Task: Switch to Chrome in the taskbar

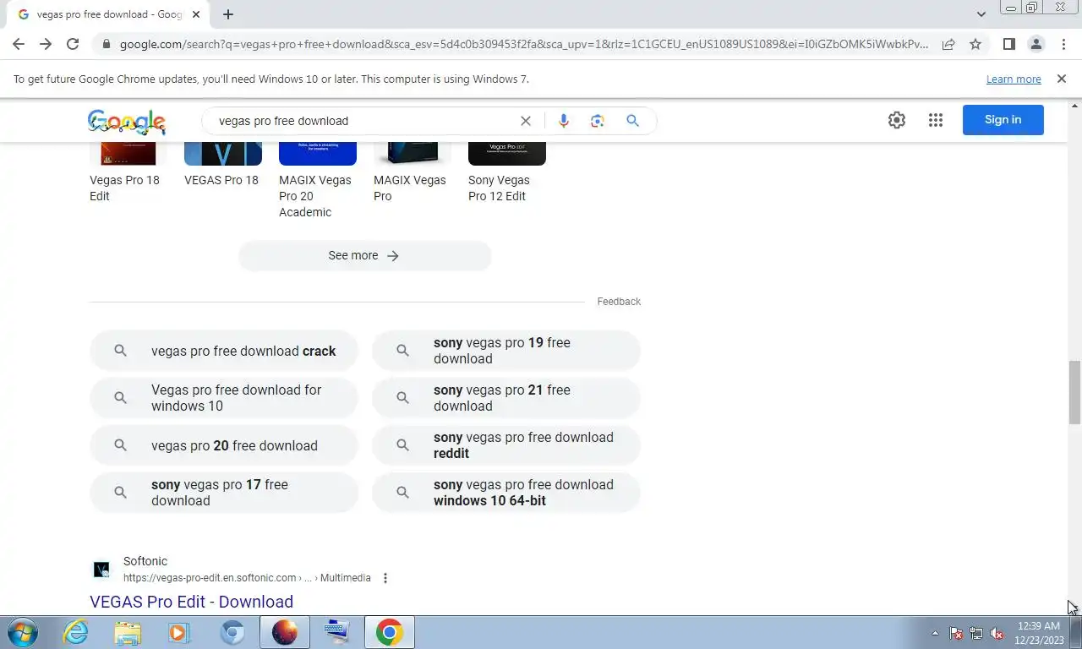Action: (389, 632)
